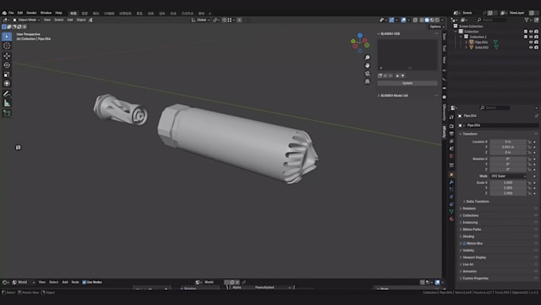Toggle render camera icon for Pipe.004
541x305 pixels.
(x=536, y=42)
